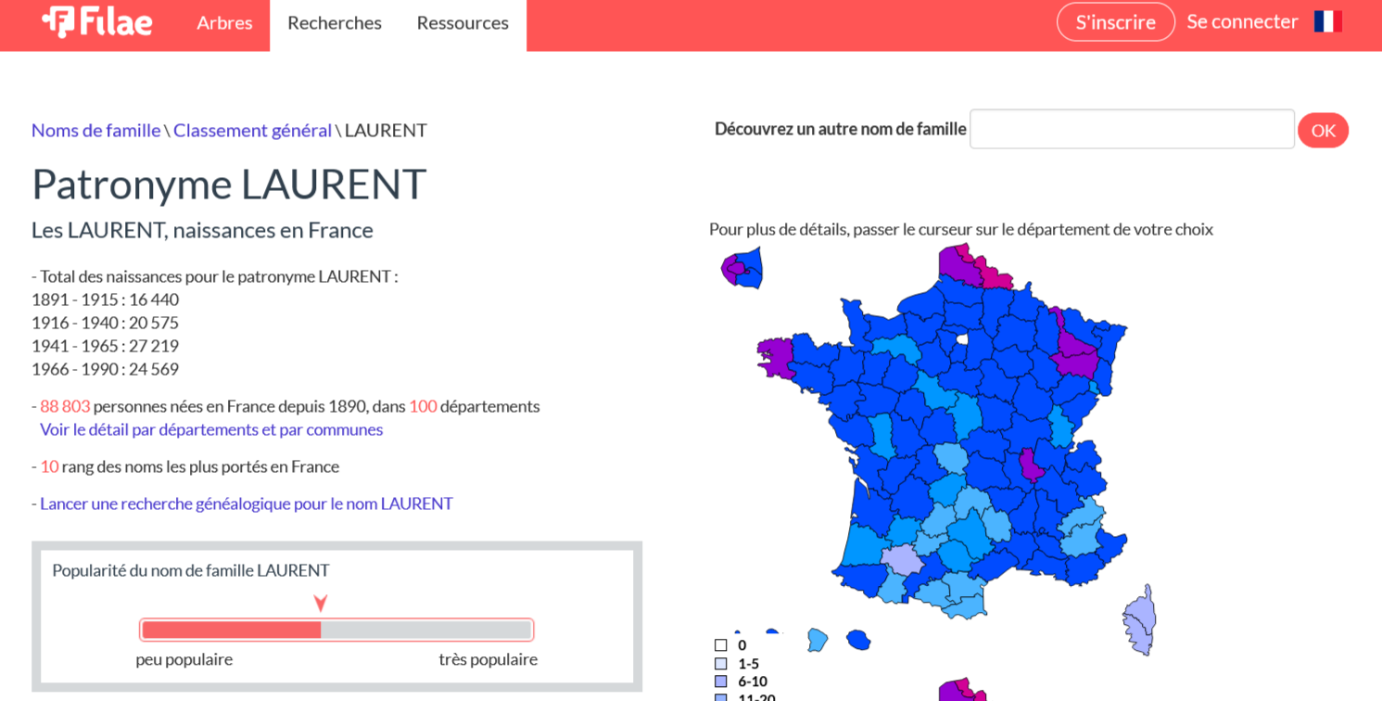The height and width of the screenshot is (701, 1382).
Task: Click the S'inscrire button
Action: (1115, 21)
